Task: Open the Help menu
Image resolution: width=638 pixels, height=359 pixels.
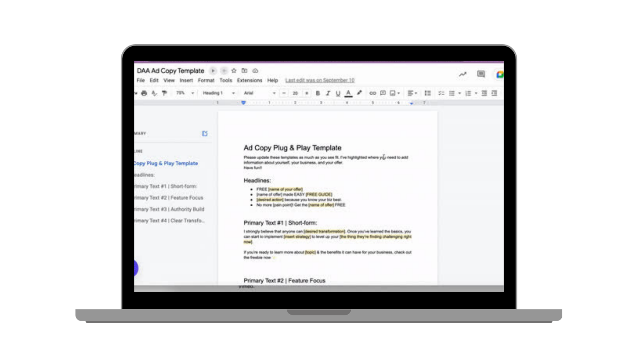Action: (x=272, y=80)
